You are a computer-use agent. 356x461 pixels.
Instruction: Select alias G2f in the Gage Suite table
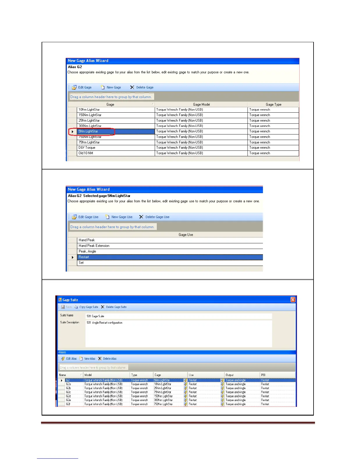pyautogui.click(x=68, y=404)
